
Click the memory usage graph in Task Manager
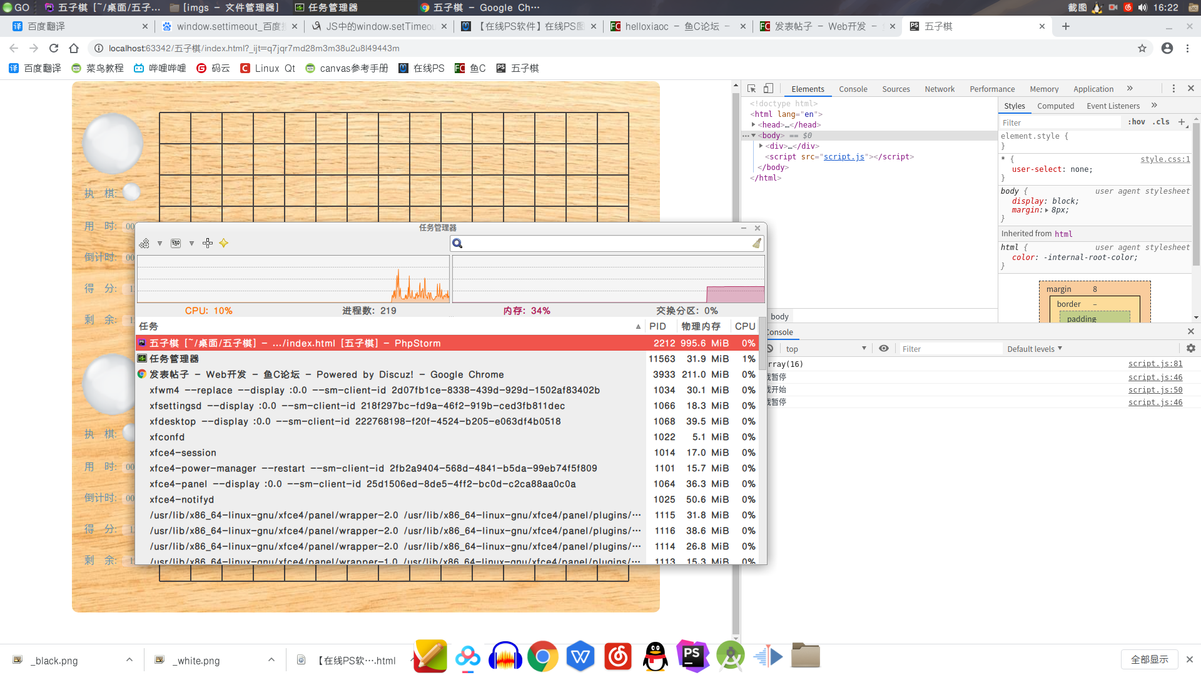[608, 279]
